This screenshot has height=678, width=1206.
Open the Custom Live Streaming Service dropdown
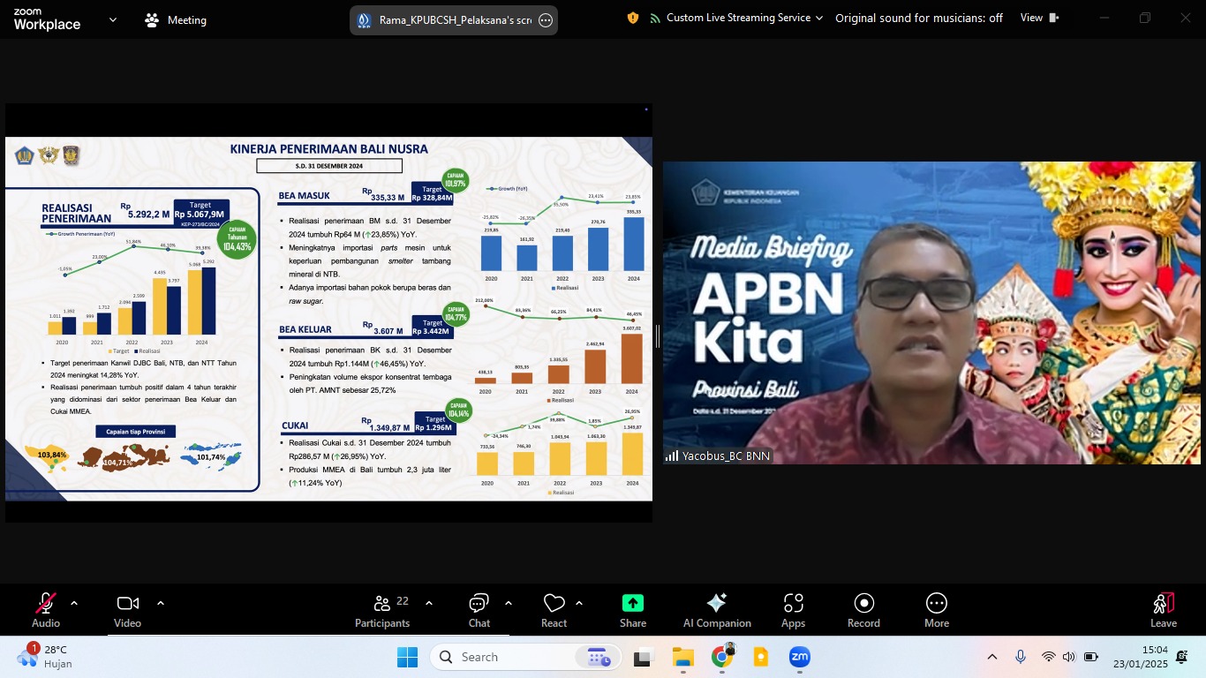pyautogui.click(x=735, y=18)
